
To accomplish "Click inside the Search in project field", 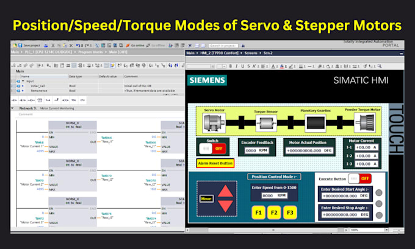I will click(223, 46).
